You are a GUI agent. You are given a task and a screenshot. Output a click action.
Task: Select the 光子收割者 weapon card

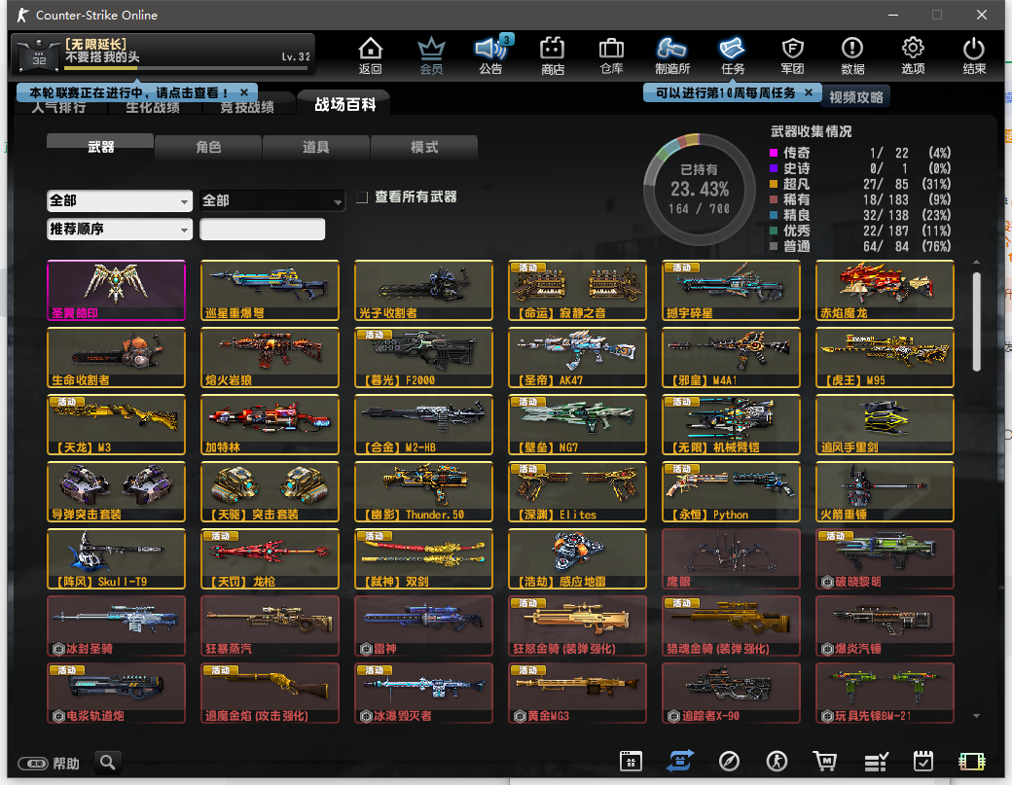[423, 290]
